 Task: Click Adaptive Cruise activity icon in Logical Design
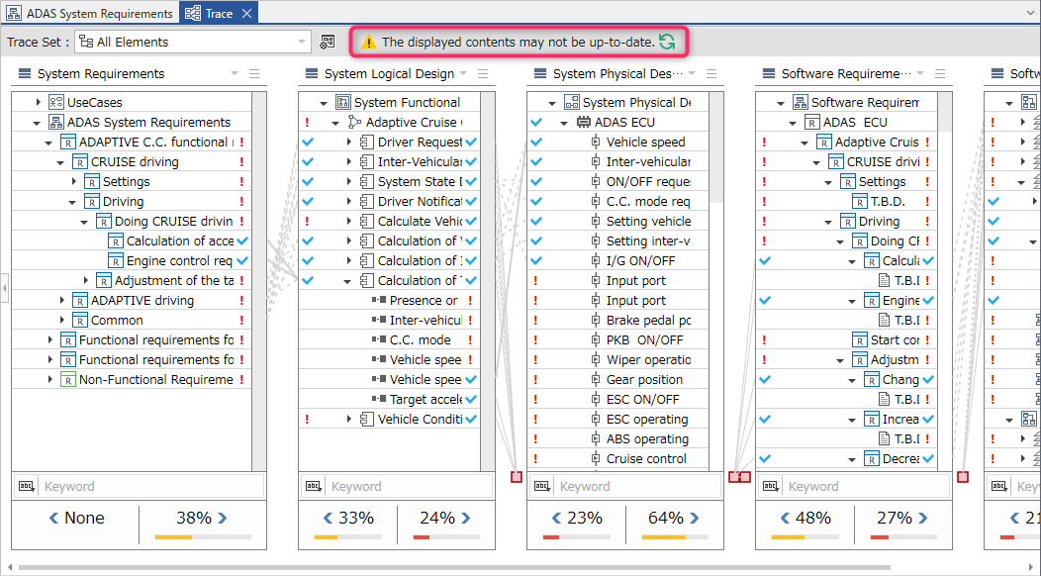coord(355,123)
